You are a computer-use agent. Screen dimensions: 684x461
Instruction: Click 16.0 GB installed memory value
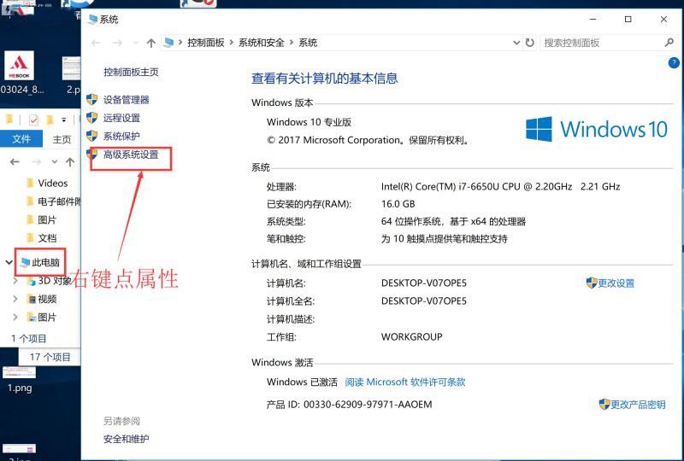[398, 204]
